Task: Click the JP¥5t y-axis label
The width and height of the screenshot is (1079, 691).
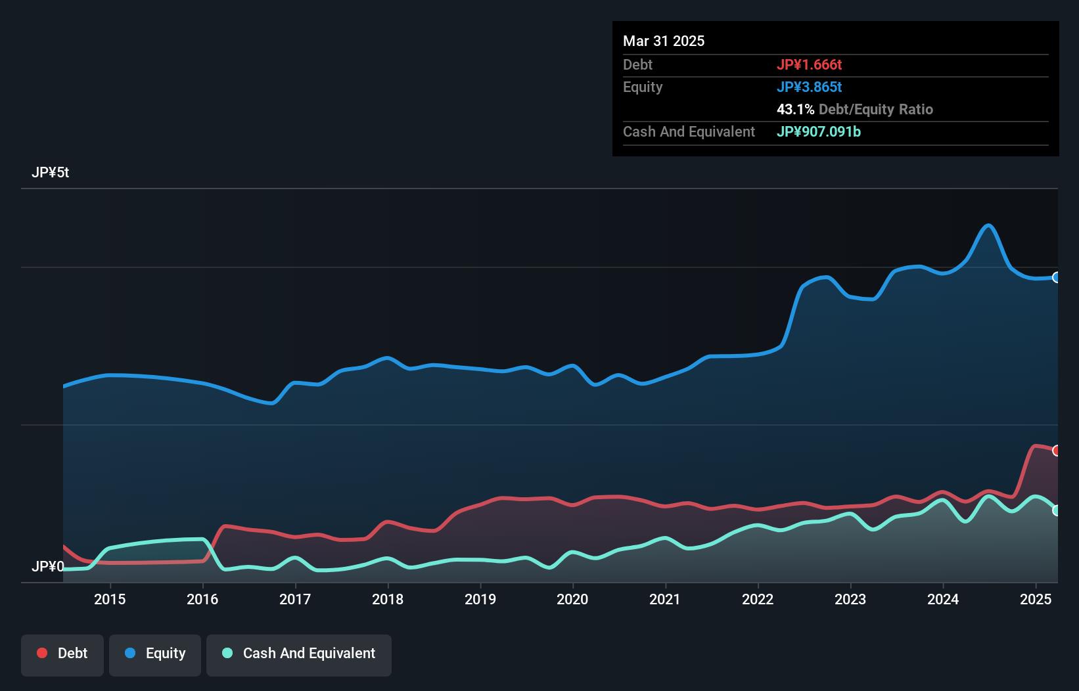Action: click(50, 173)
